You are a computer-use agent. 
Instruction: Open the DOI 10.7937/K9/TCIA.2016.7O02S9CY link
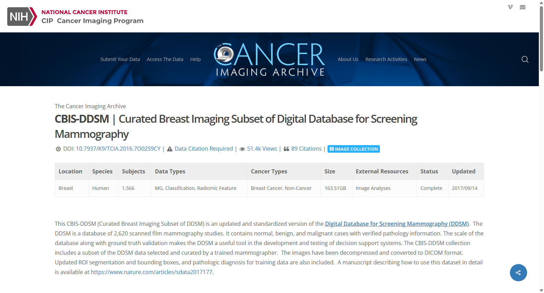pos(118,149)
